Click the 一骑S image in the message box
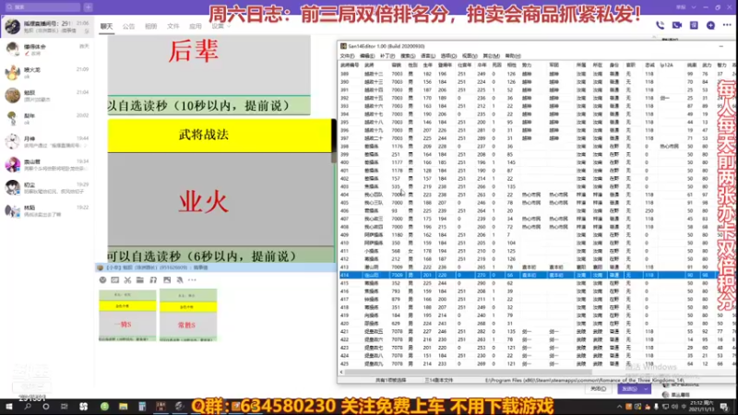Image resolution: width=738 pixels, height=415 pixels. tap(127, 315)
